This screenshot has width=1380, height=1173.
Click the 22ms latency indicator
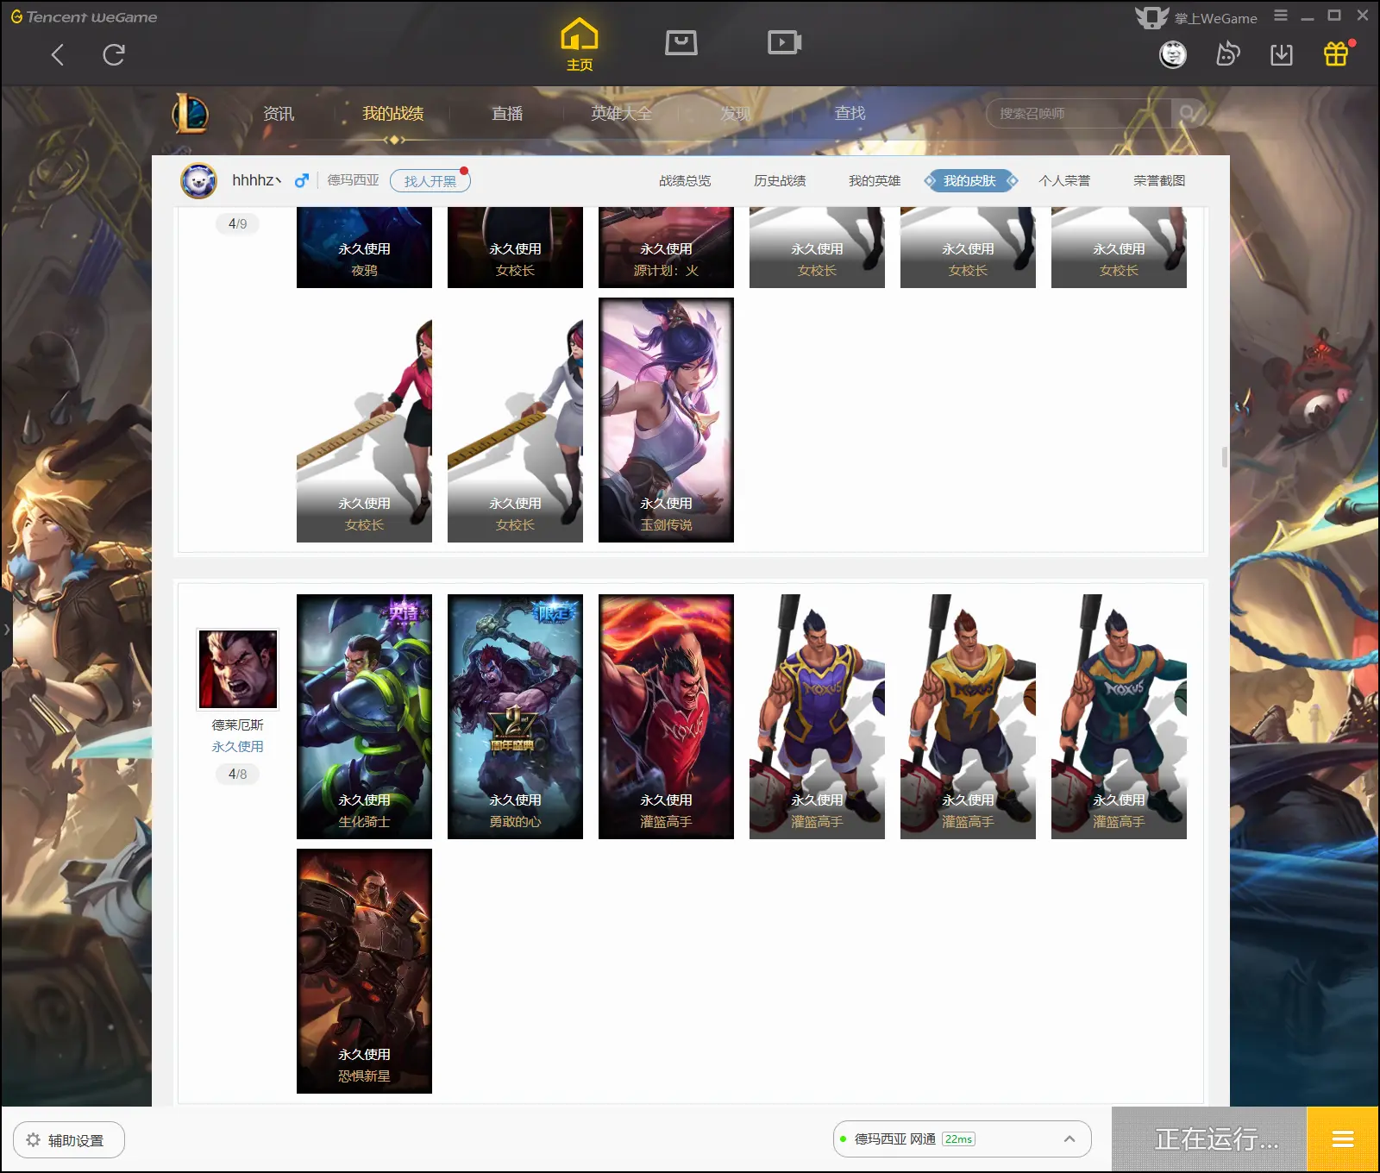959,1138
